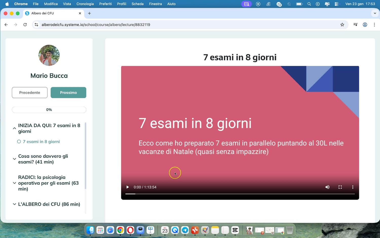
Task: Open the Chrome profile icon
Action: click(365, 25)
